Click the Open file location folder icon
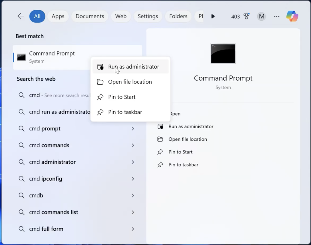The width and height of the screenshot is (311, 245). point(100,82)
